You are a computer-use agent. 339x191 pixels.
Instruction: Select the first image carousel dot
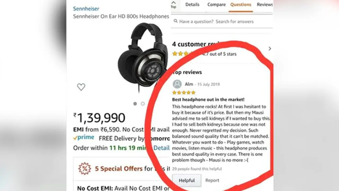(135, 104)
